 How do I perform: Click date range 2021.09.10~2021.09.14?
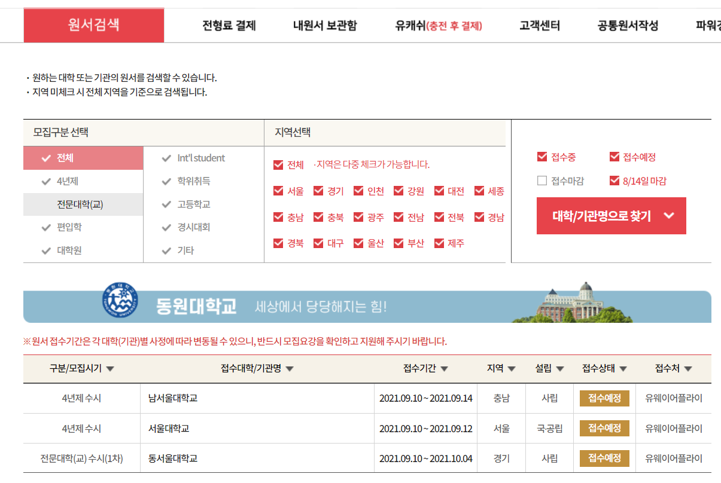pos(426,398)
